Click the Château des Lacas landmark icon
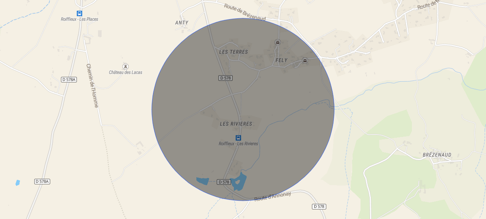The image size is (486, 219). click(125, 66)
